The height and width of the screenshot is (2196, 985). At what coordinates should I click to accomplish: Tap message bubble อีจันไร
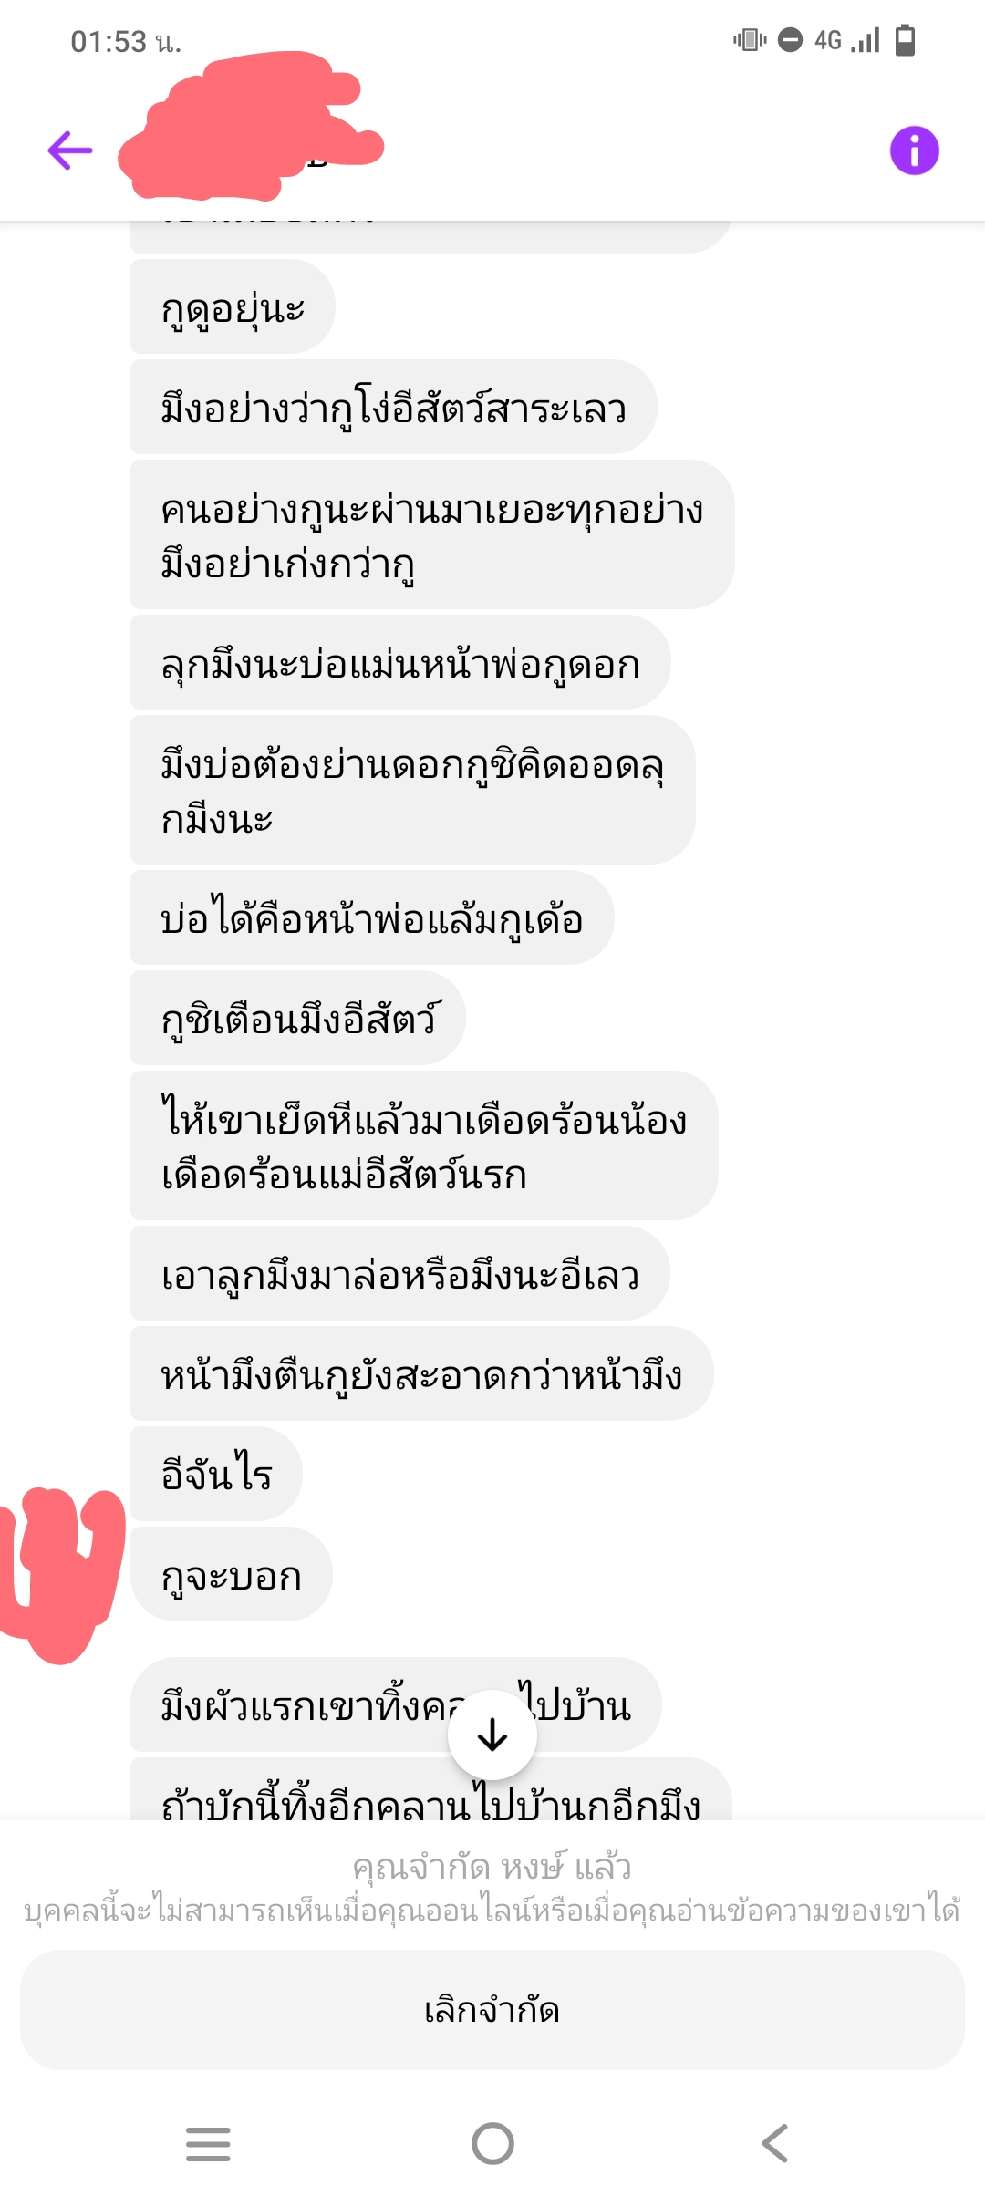click(216, 1474)
